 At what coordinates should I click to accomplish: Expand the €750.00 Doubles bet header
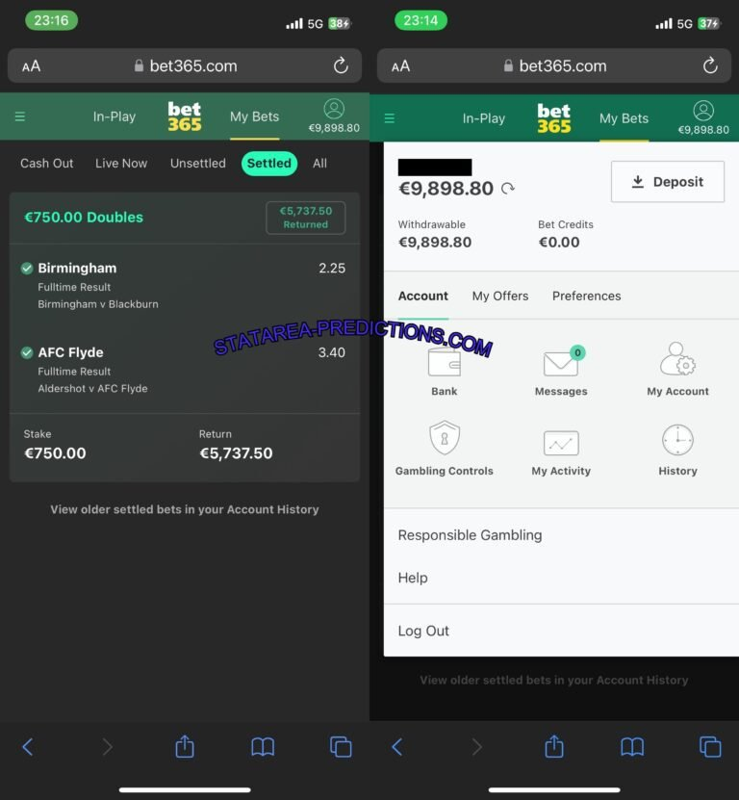[x=84, y=218]
